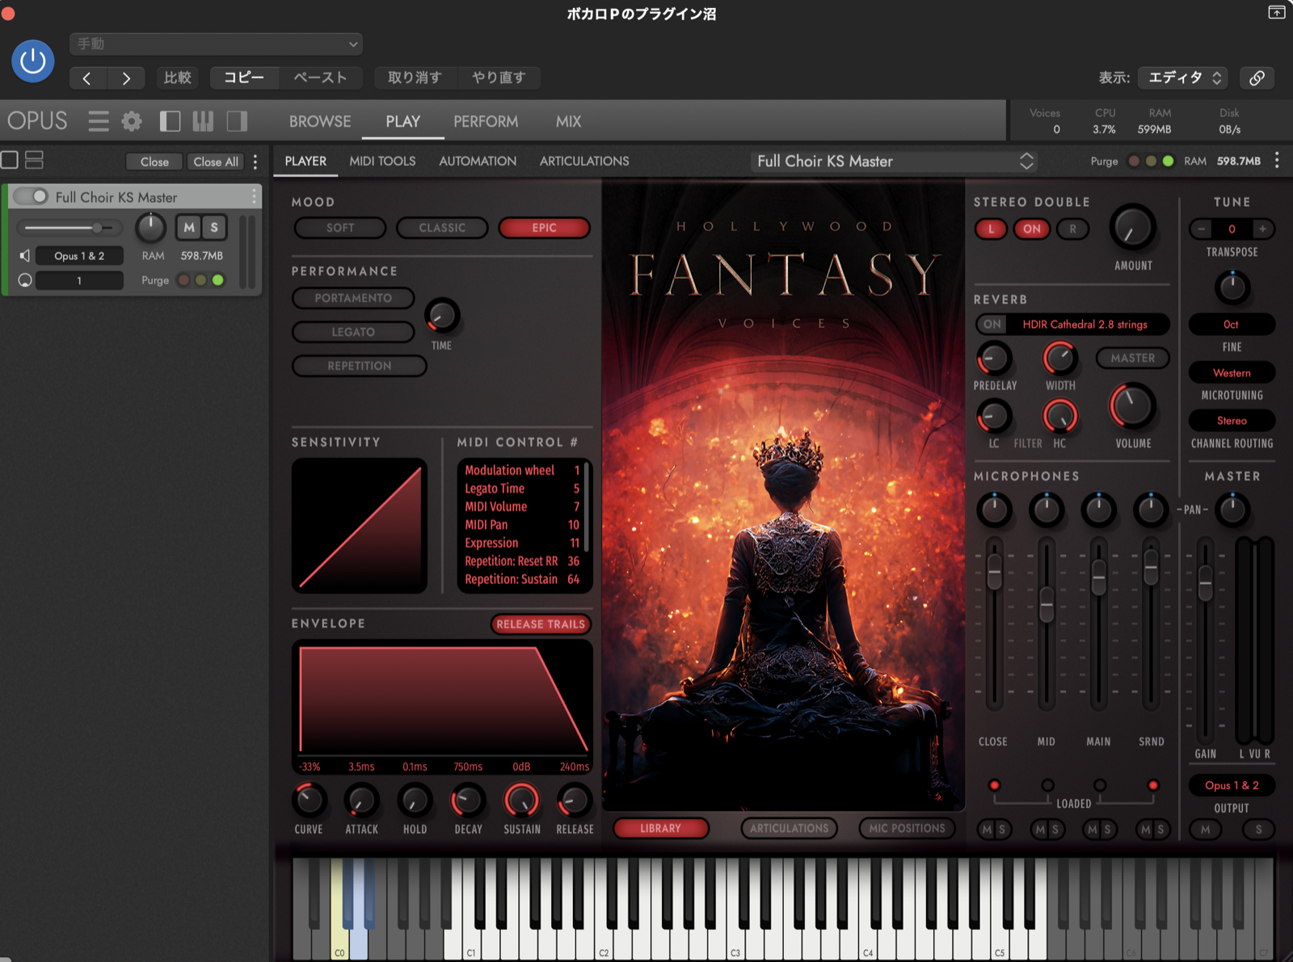Click the master GAIN fader
The width and height of the screenshot is (1293, 962).
1205,582
